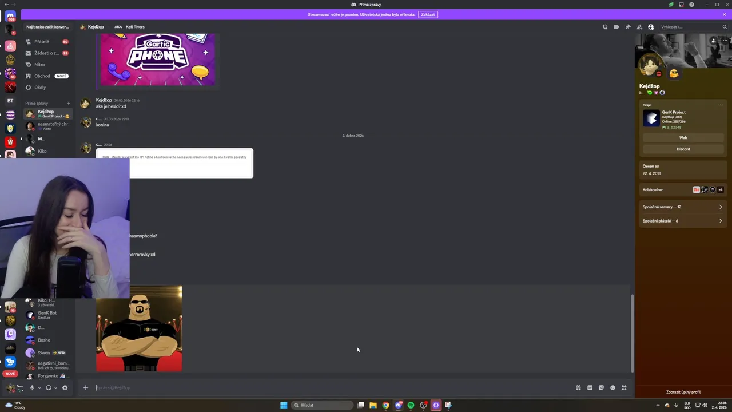Open the BT server in the sidebar
The width and height of the screenshot is (732, 412).
10,101
